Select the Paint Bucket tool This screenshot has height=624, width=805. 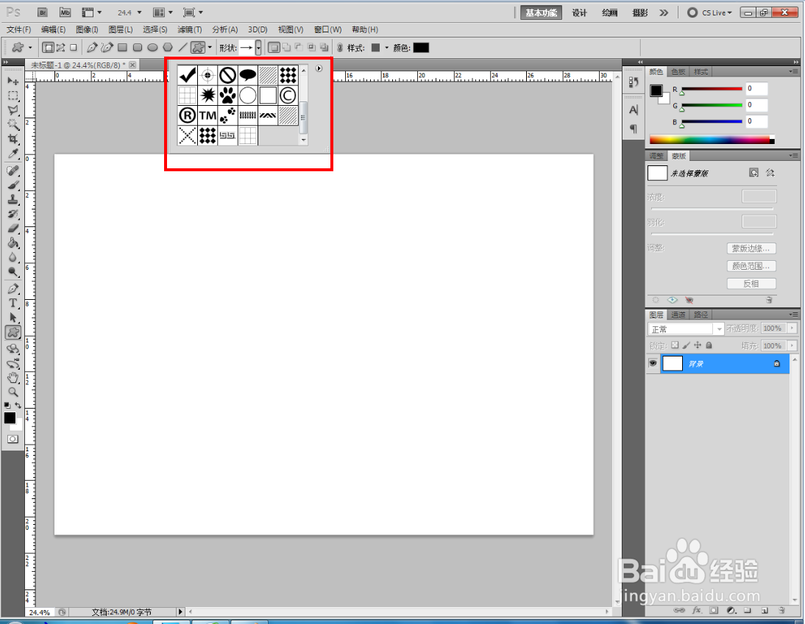13,243
